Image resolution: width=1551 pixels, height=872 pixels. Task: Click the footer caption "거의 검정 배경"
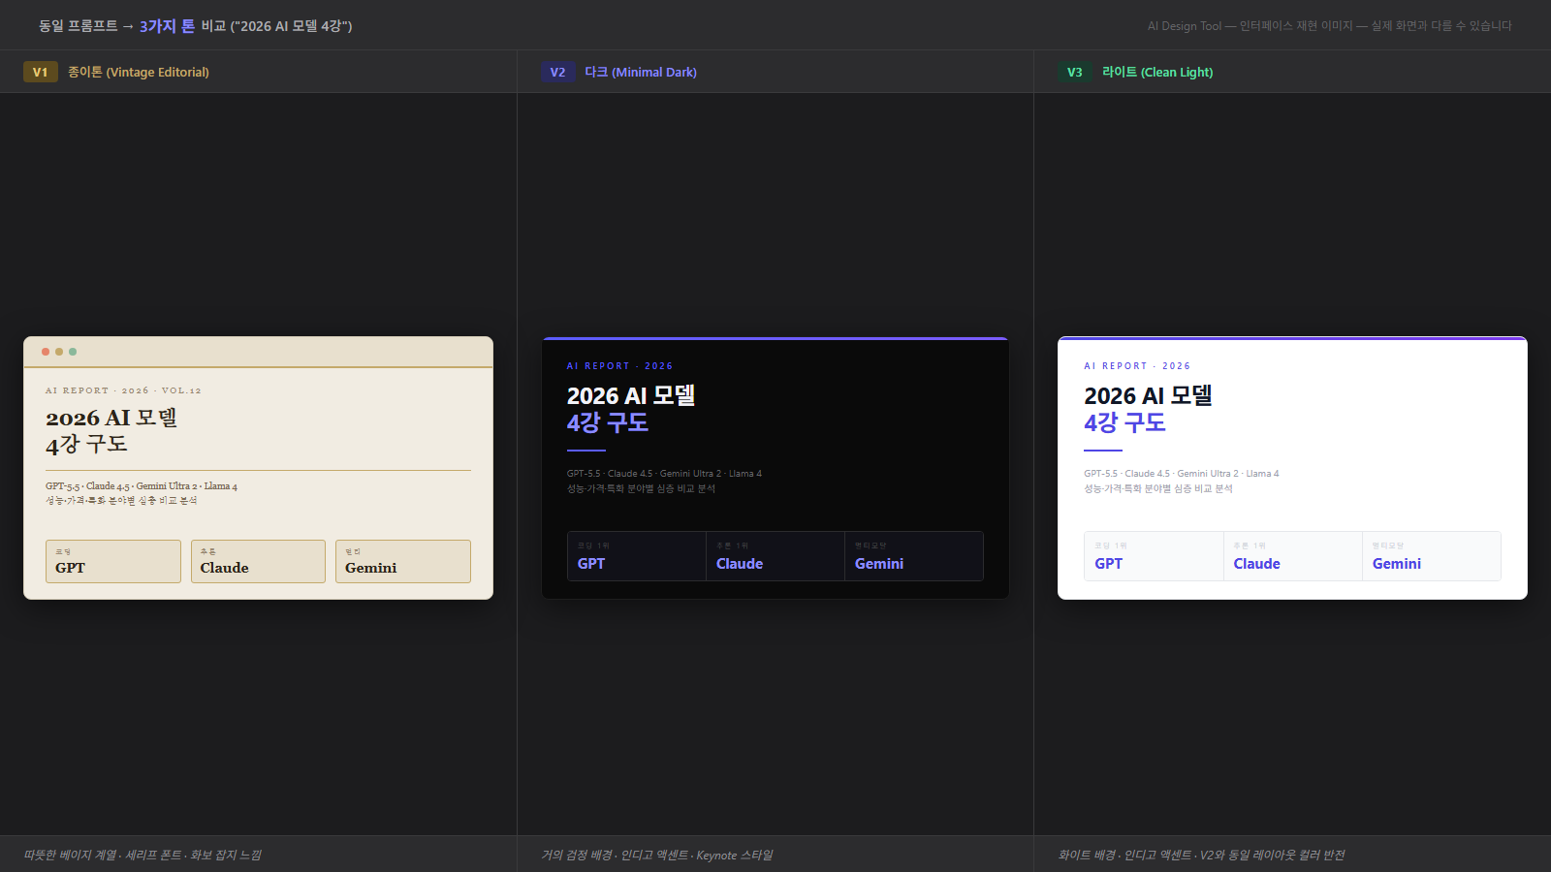pos(657,855)
